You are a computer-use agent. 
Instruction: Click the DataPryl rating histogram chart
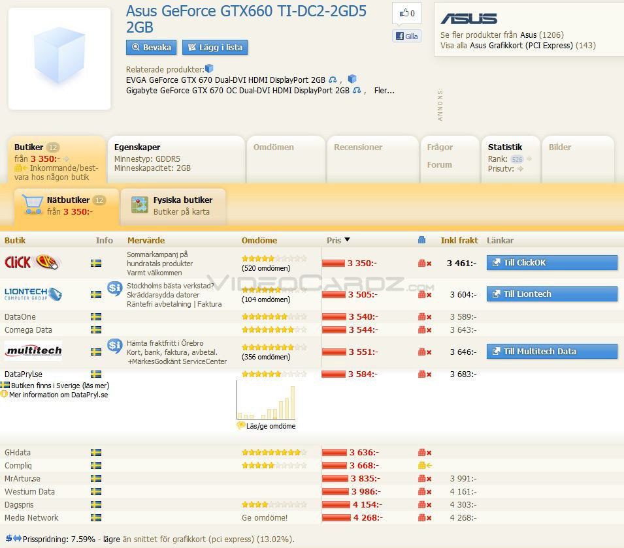point(266,400)
